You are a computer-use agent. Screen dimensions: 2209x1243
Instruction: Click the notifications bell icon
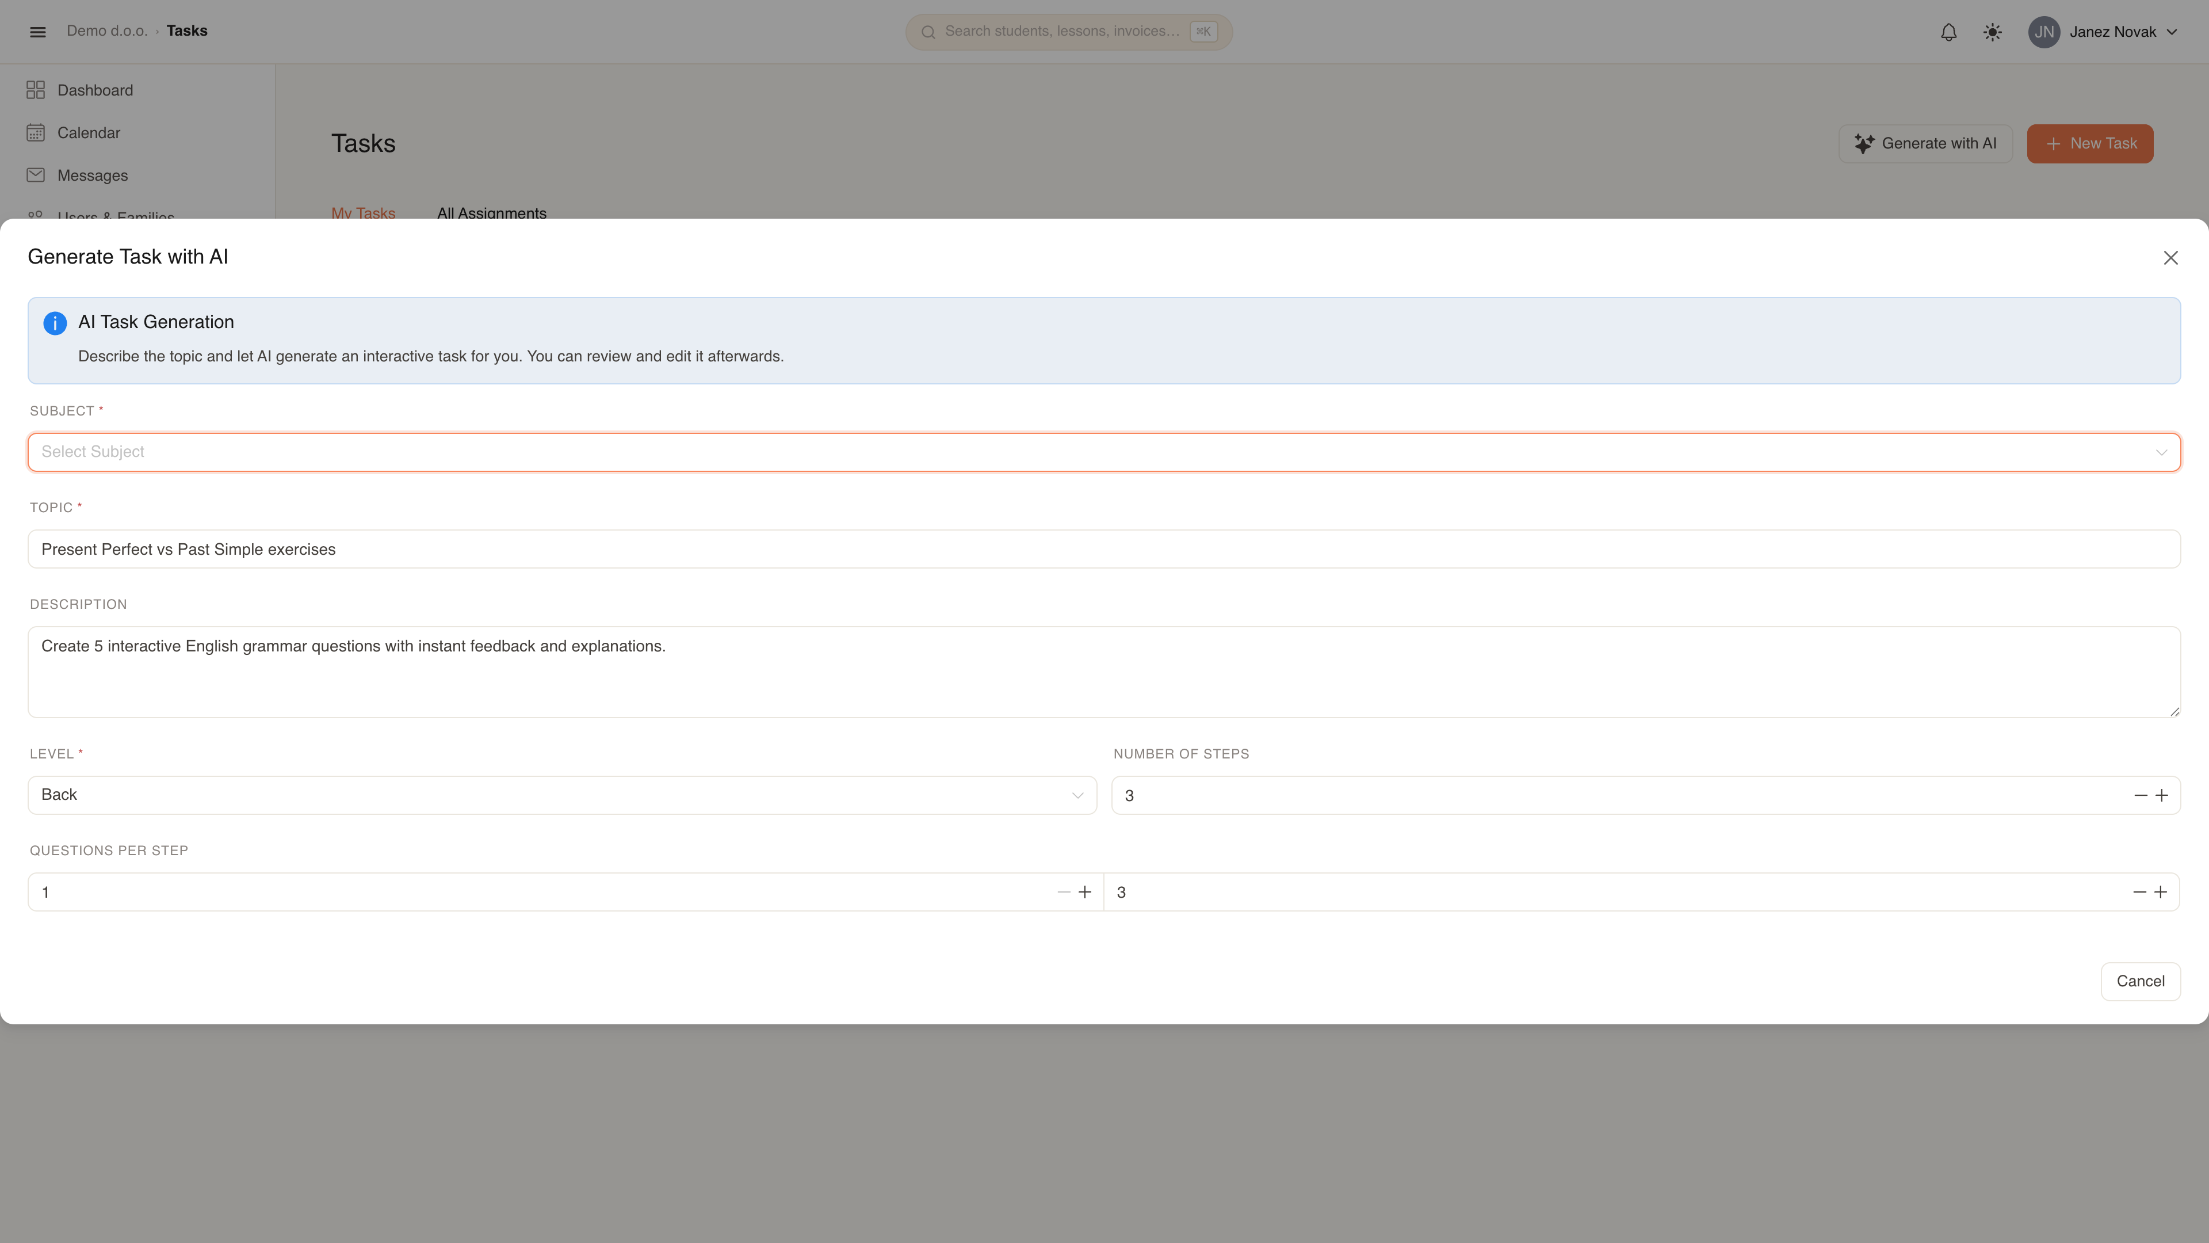coord(1948,32)
